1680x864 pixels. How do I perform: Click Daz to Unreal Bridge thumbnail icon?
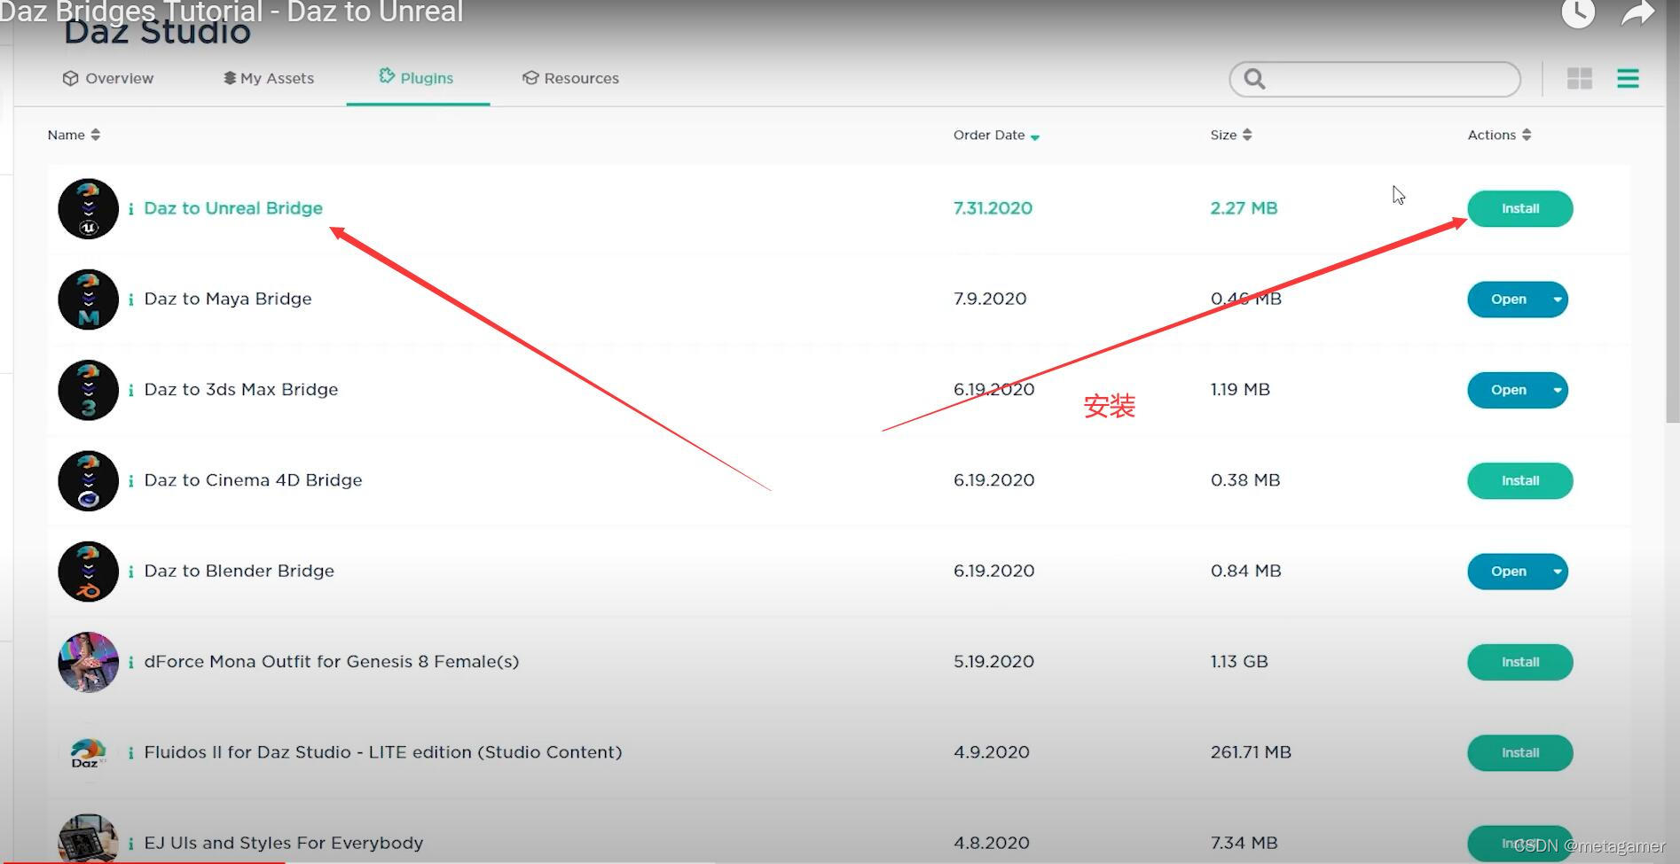click(x=88, y=209)
